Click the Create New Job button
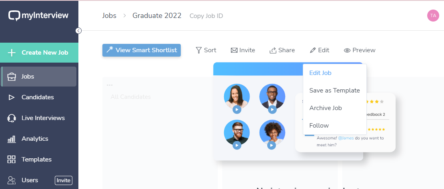Viewport: 444px width, 189px height. tap(39, 53)
